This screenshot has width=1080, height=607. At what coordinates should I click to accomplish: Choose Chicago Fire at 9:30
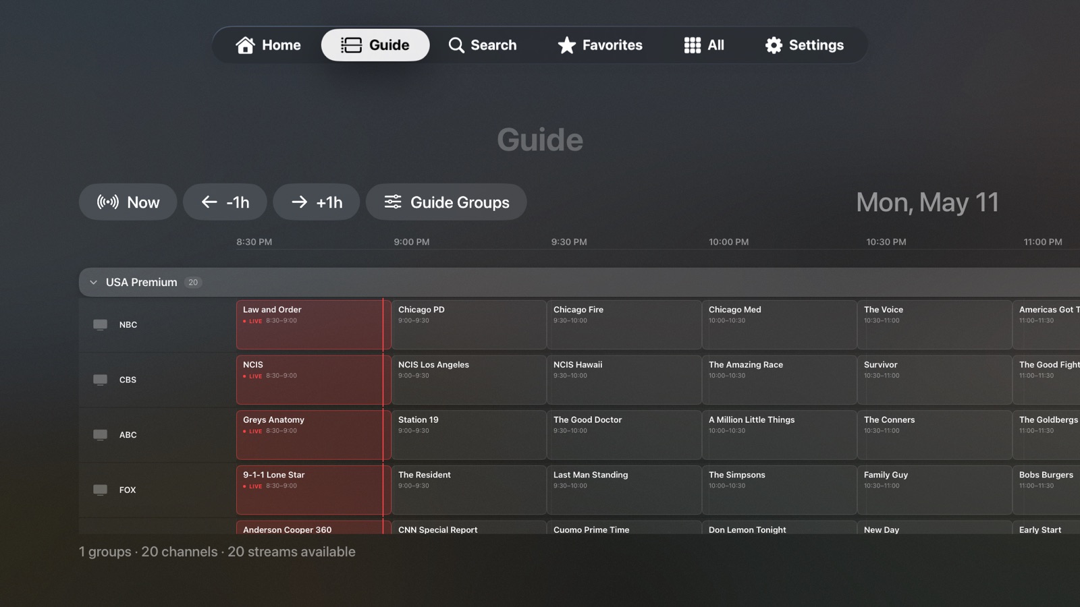(624, 325)
